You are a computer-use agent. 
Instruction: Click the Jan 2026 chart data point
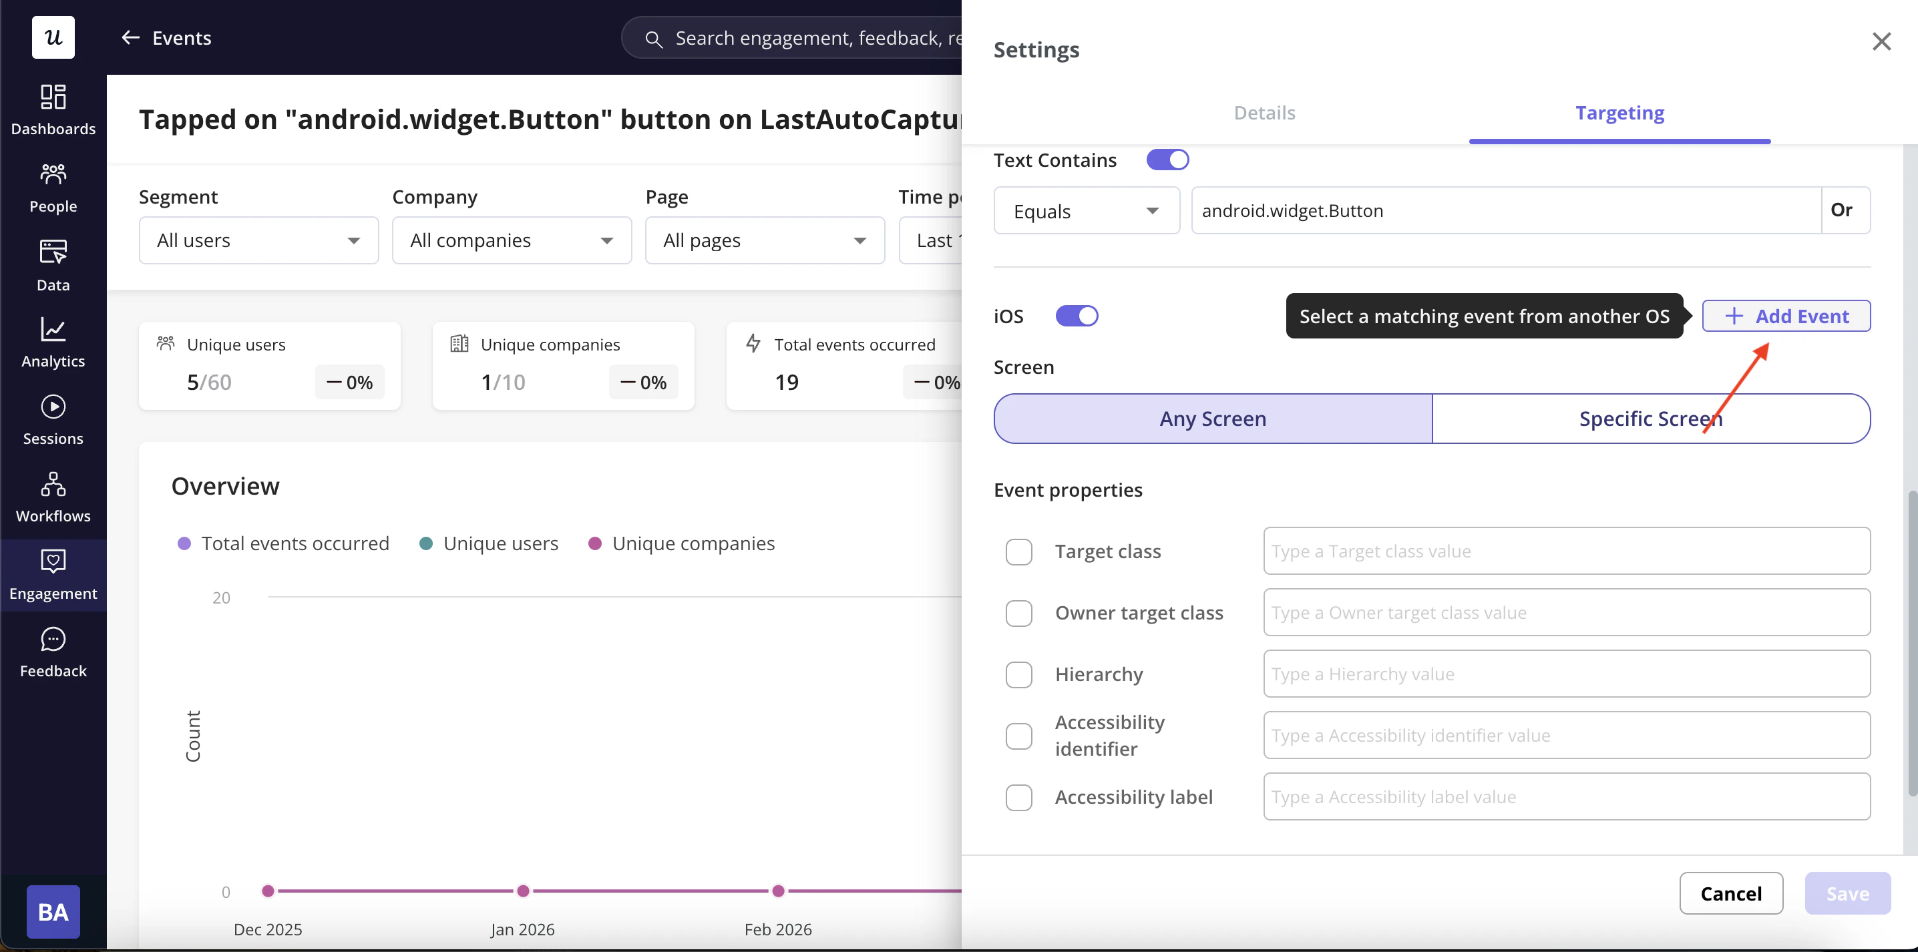coord(524,891)
